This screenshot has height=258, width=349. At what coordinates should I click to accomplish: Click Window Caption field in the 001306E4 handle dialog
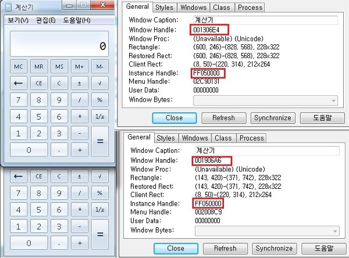[x=265, y=20]
